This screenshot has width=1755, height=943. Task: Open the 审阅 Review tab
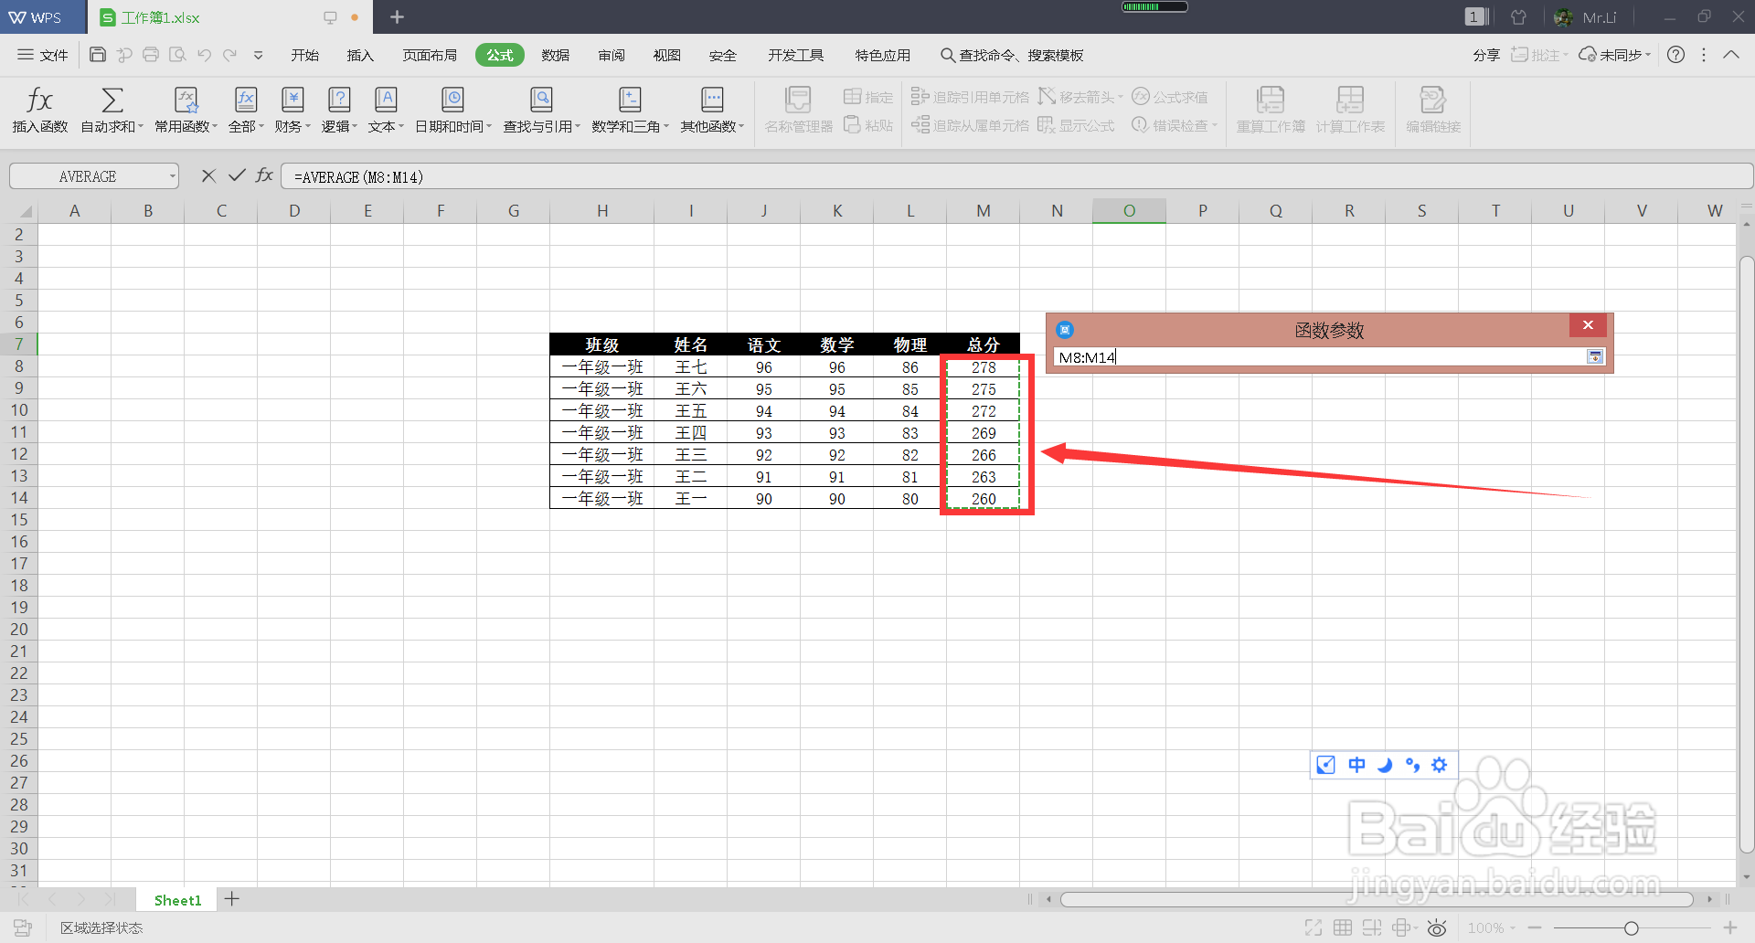[612, 55]
